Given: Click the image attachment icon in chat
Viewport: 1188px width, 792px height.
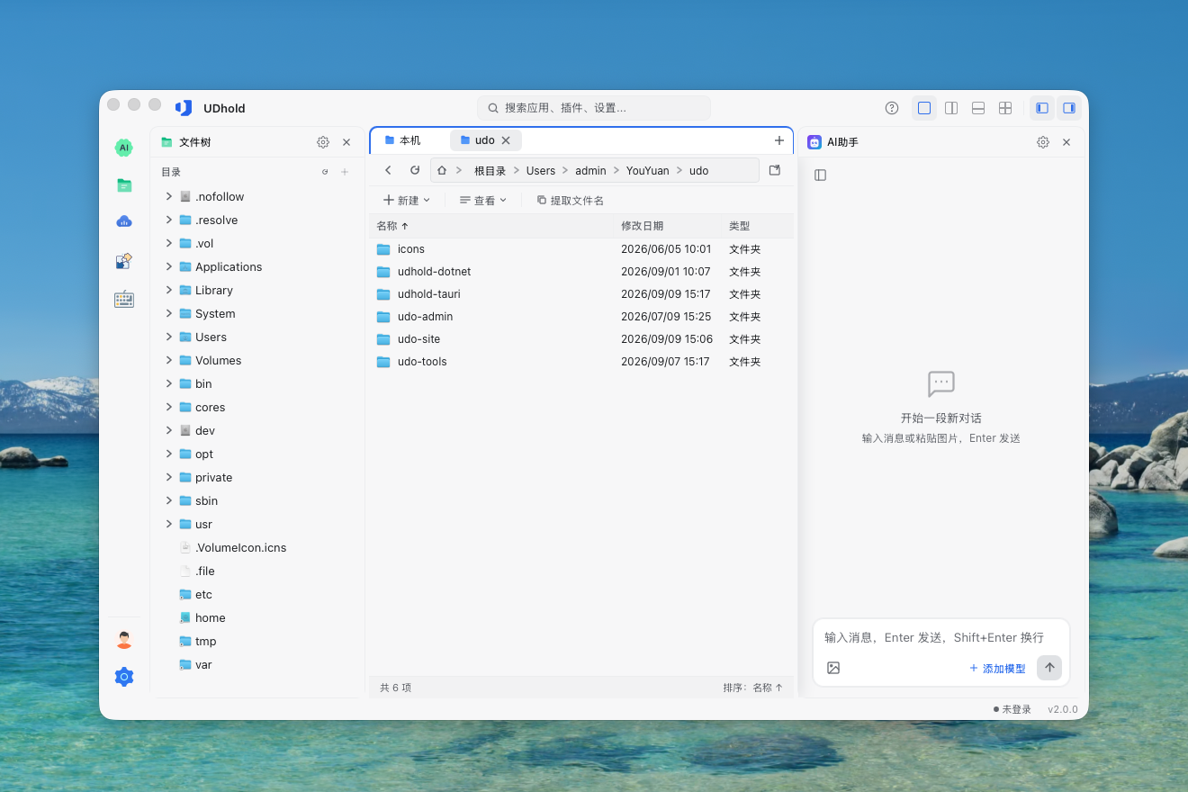Looking at the screenshot, I should coord(833,668).
